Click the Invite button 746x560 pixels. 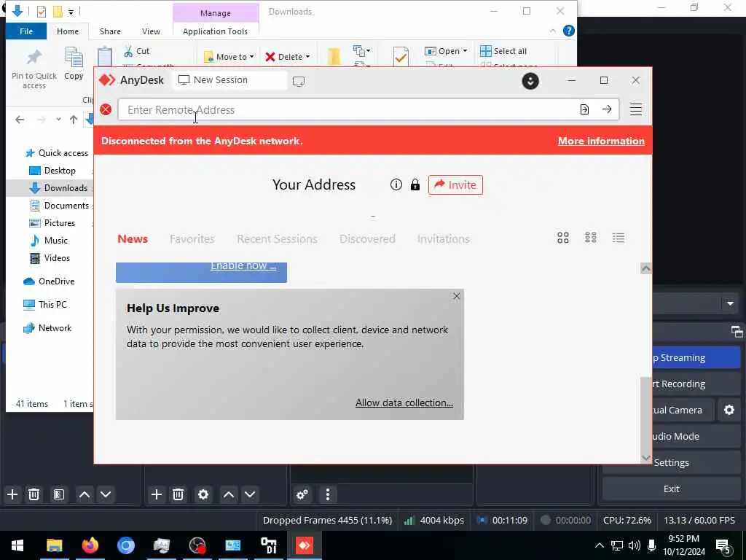(455, 184)
